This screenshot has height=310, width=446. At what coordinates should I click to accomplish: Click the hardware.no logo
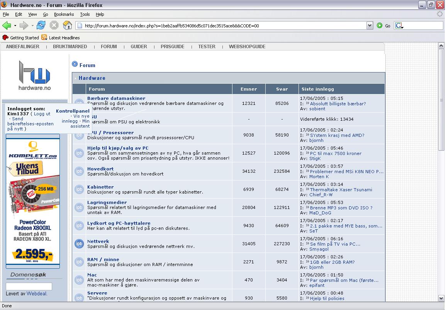34,75
